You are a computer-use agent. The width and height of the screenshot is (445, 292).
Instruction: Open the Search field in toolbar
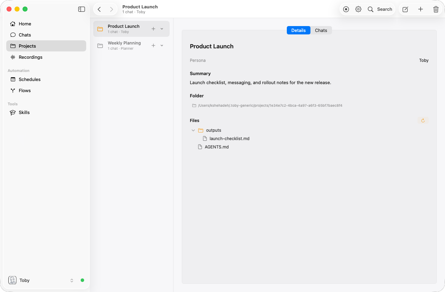[x=380, y=9]
